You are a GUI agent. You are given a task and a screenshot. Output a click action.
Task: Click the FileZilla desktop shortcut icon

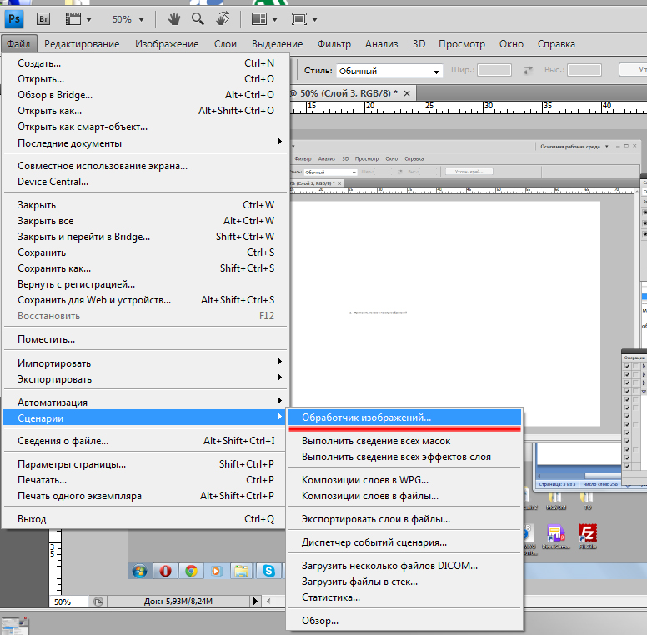[x=588, y=533]
